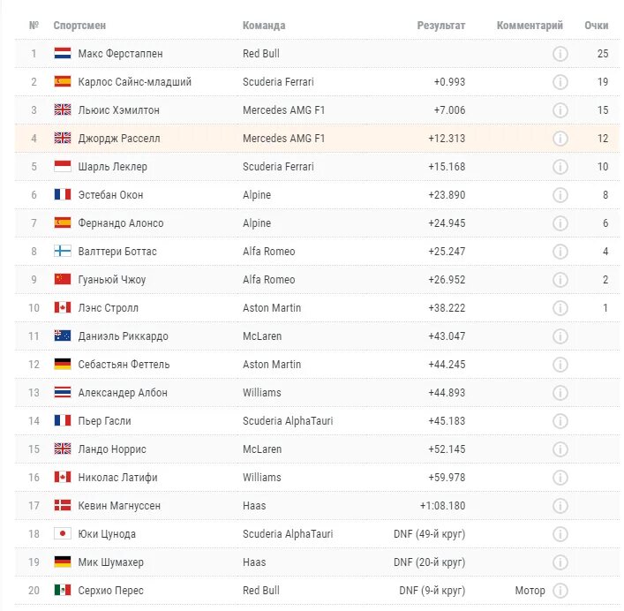Open driver link Себастьян Феттель
Screen dimensions: 624x611
click(124, 365)
